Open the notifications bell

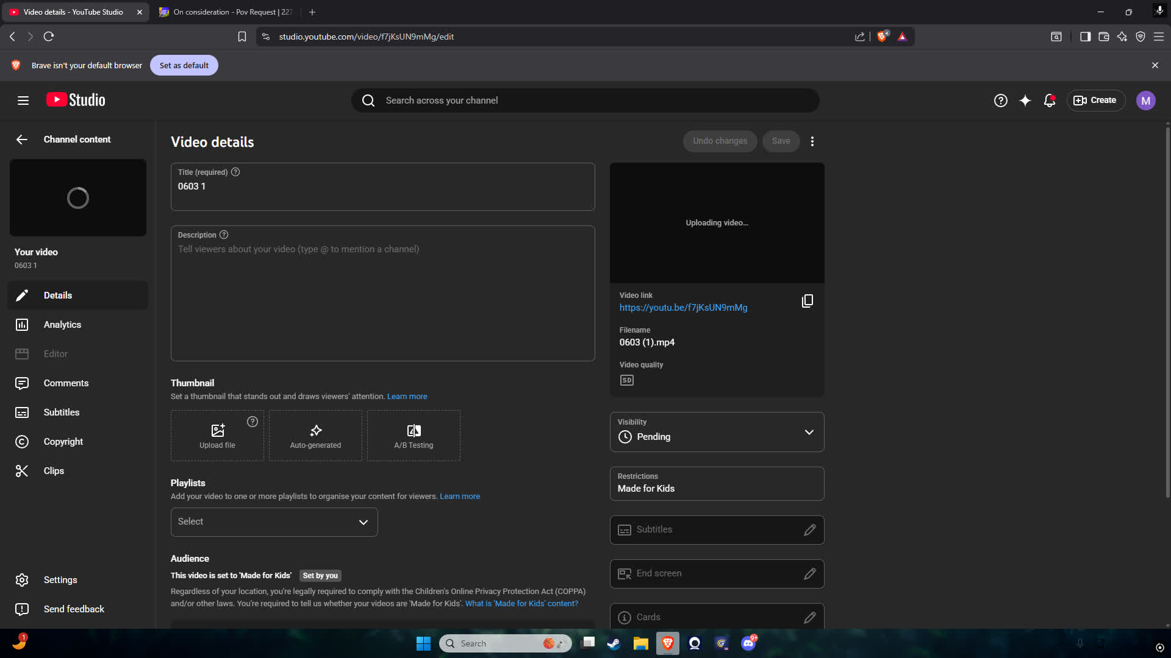pyautogui.click(x=1050, y=101)
